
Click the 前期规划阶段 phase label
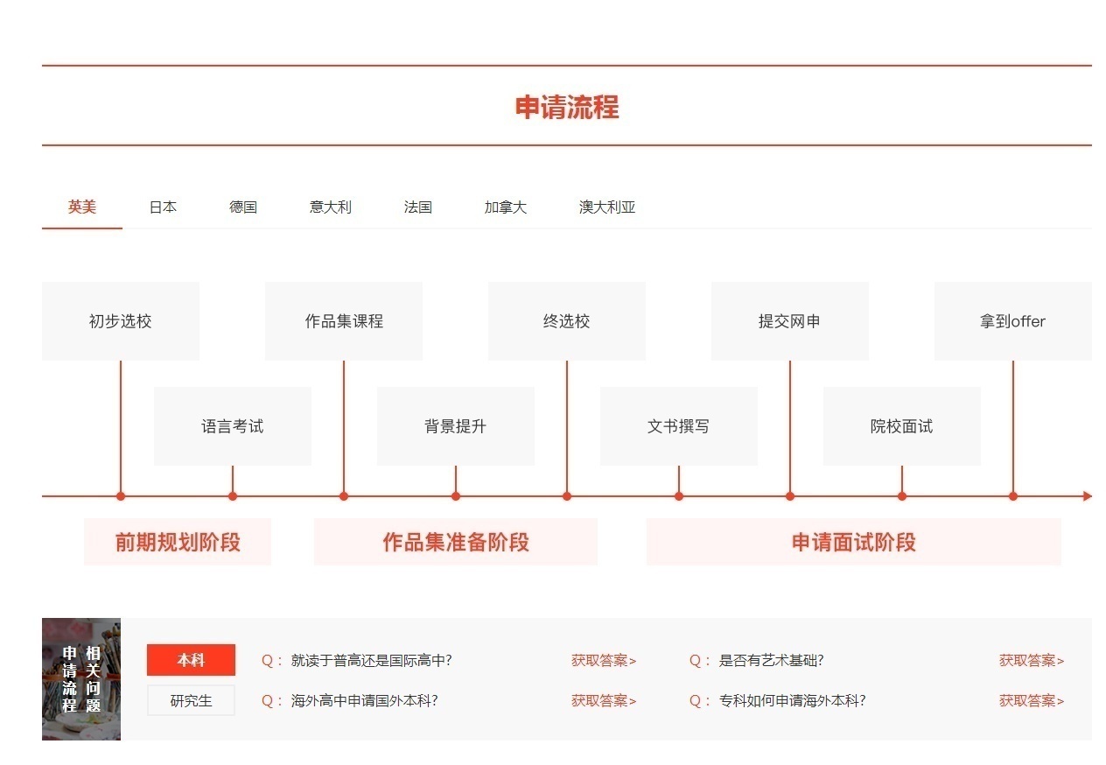coord(178,542)
